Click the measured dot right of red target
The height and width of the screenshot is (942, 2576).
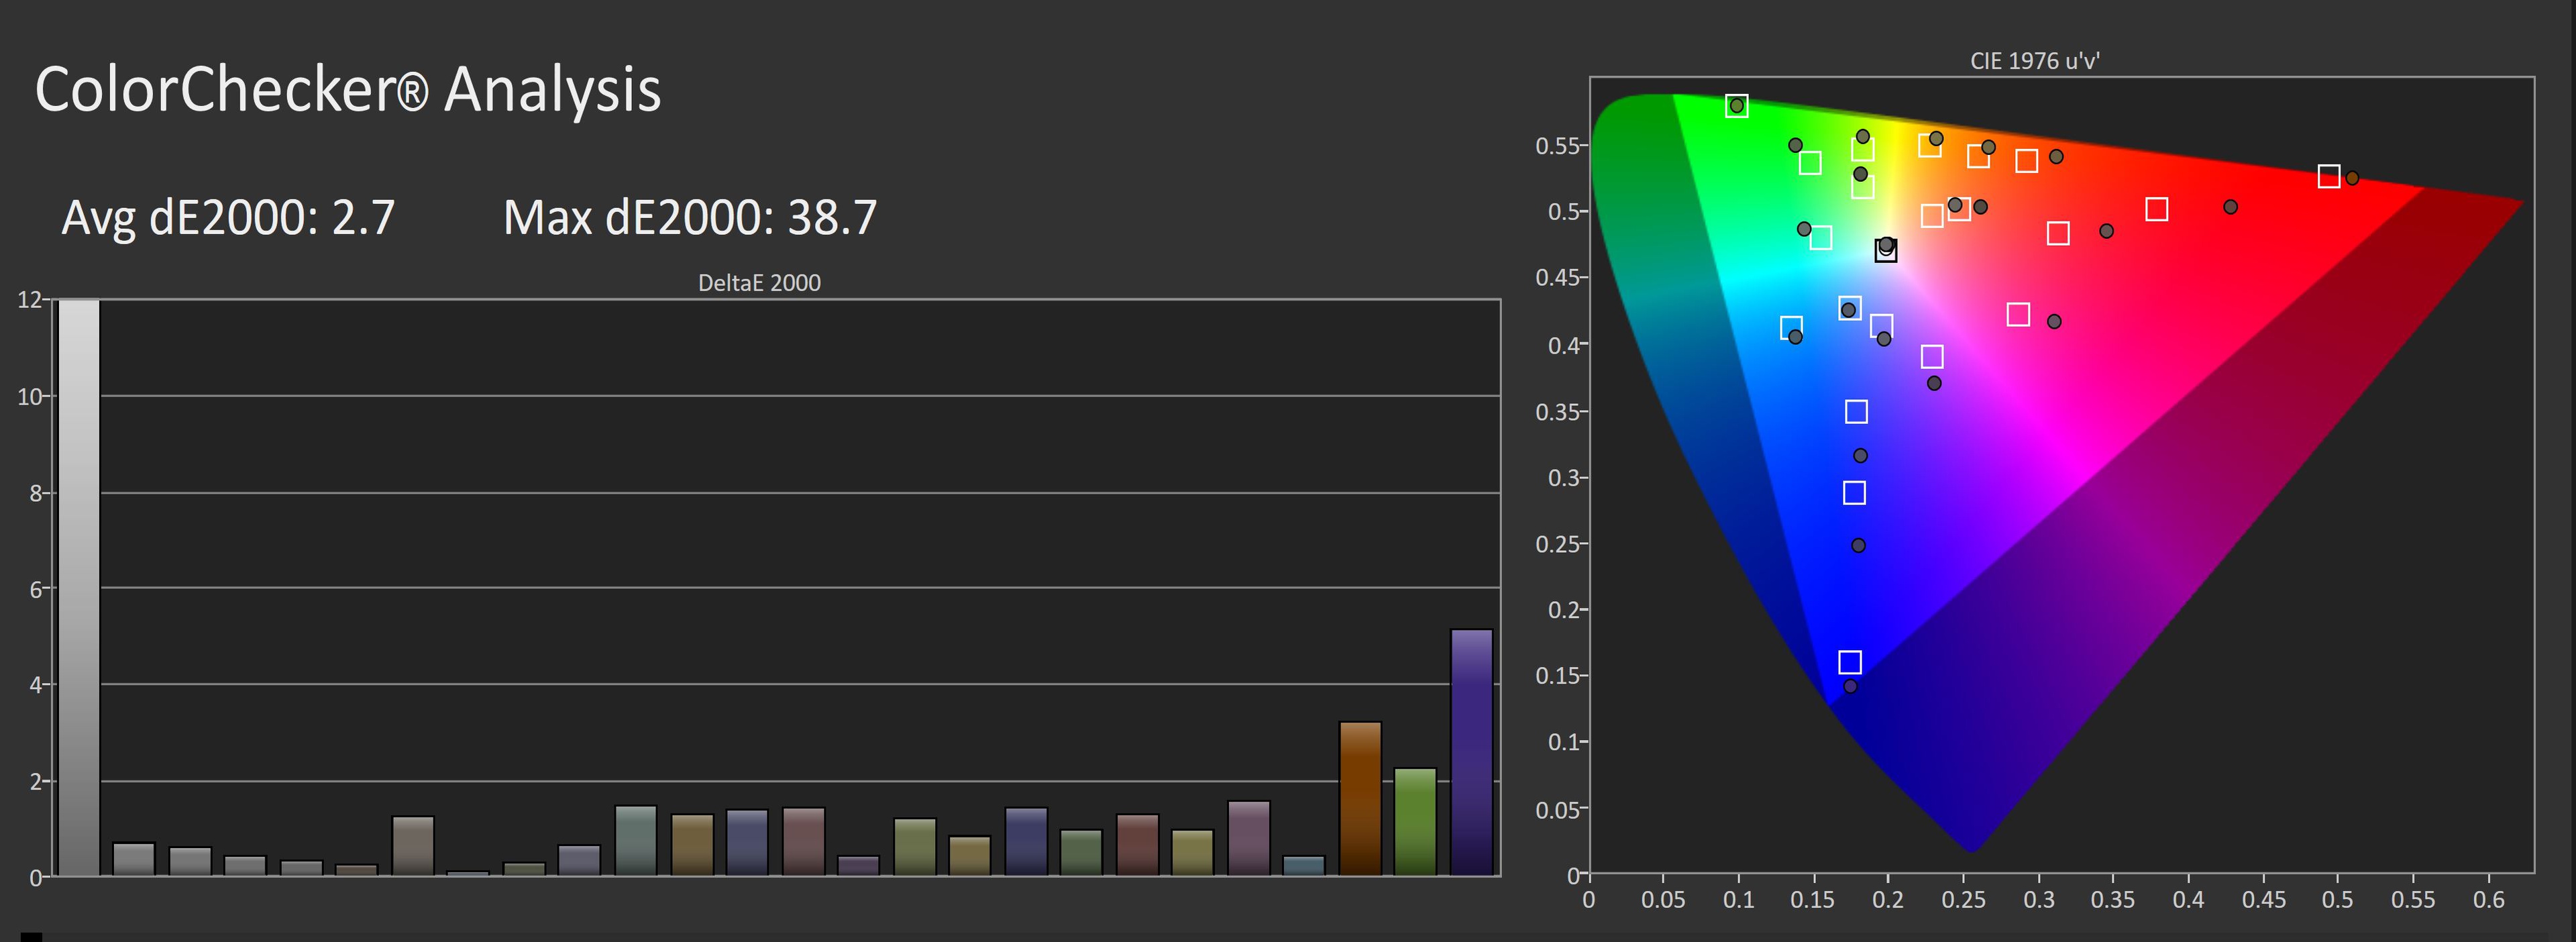2352,178
